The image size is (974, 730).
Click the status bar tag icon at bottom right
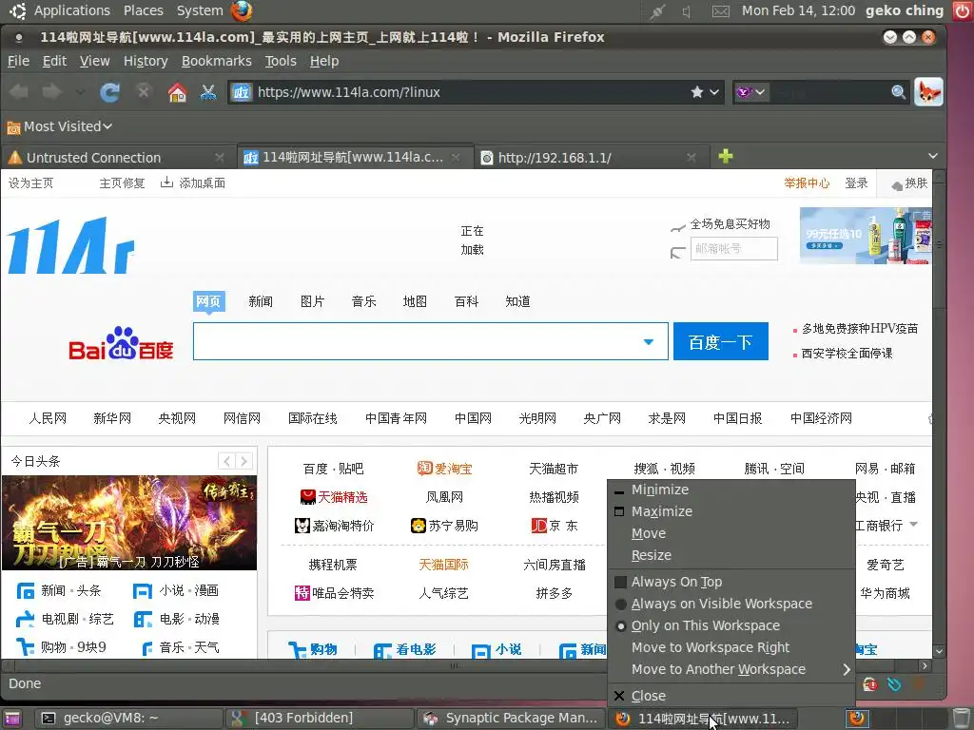(894, 684)
